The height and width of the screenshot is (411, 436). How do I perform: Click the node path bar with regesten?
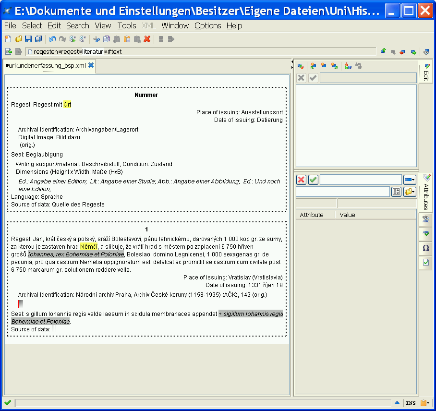[201, 52]
